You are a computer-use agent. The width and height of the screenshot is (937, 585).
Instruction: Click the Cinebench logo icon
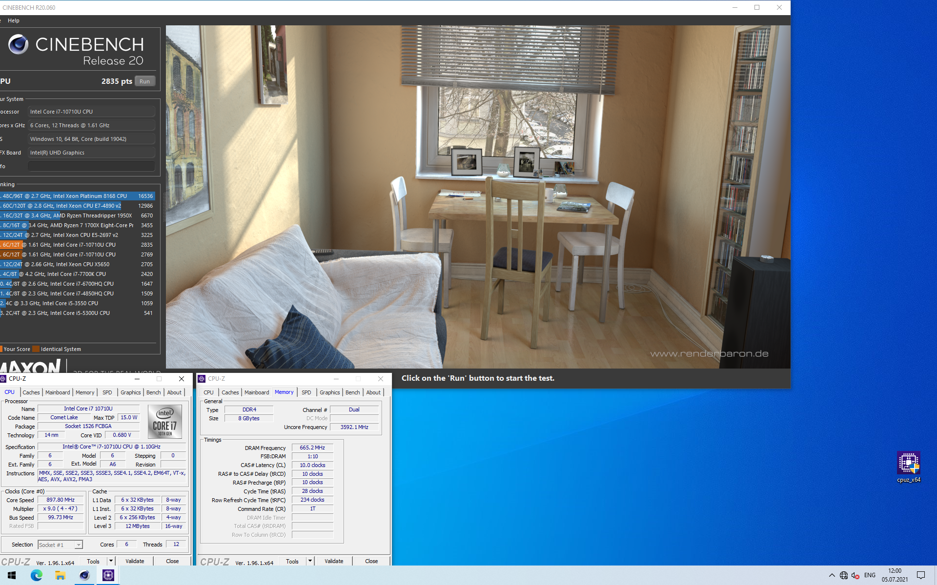(x=19, y=44)
